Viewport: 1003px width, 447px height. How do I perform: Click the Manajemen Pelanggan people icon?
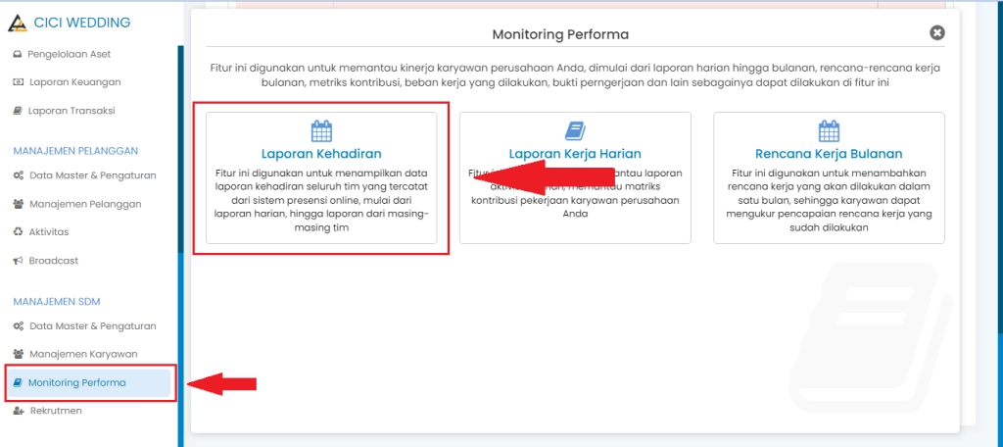pyautogui.click(x=19, y=204)
